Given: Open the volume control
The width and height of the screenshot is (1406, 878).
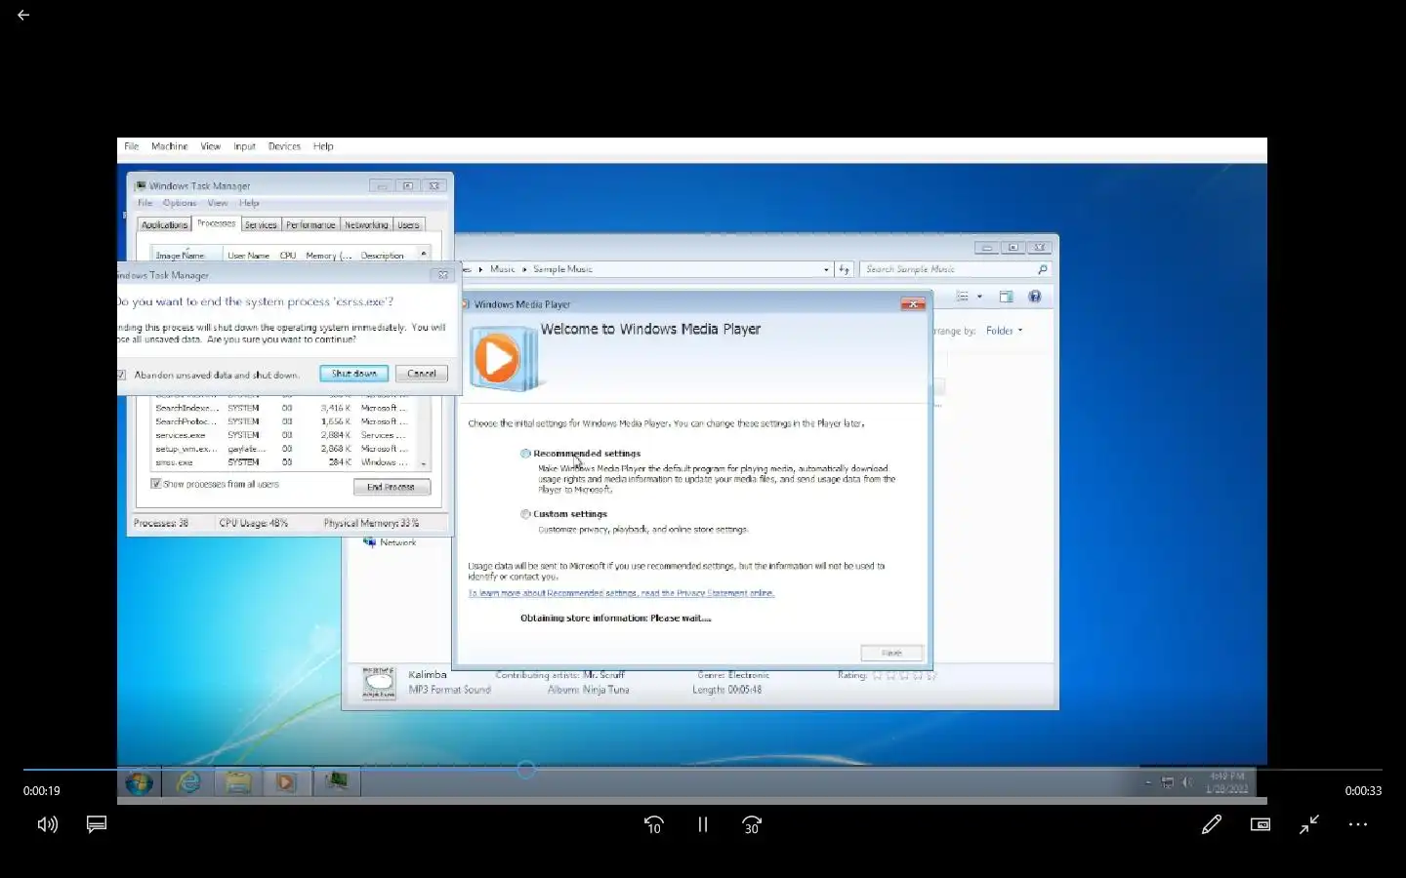Looking at the screenshot, I should 47,824.
